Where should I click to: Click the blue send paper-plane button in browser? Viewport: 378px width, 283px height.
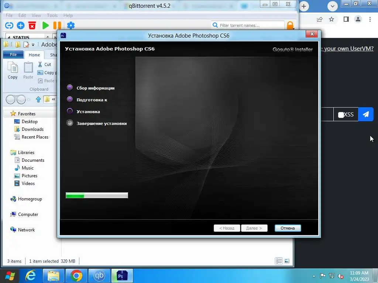(366, 114)
